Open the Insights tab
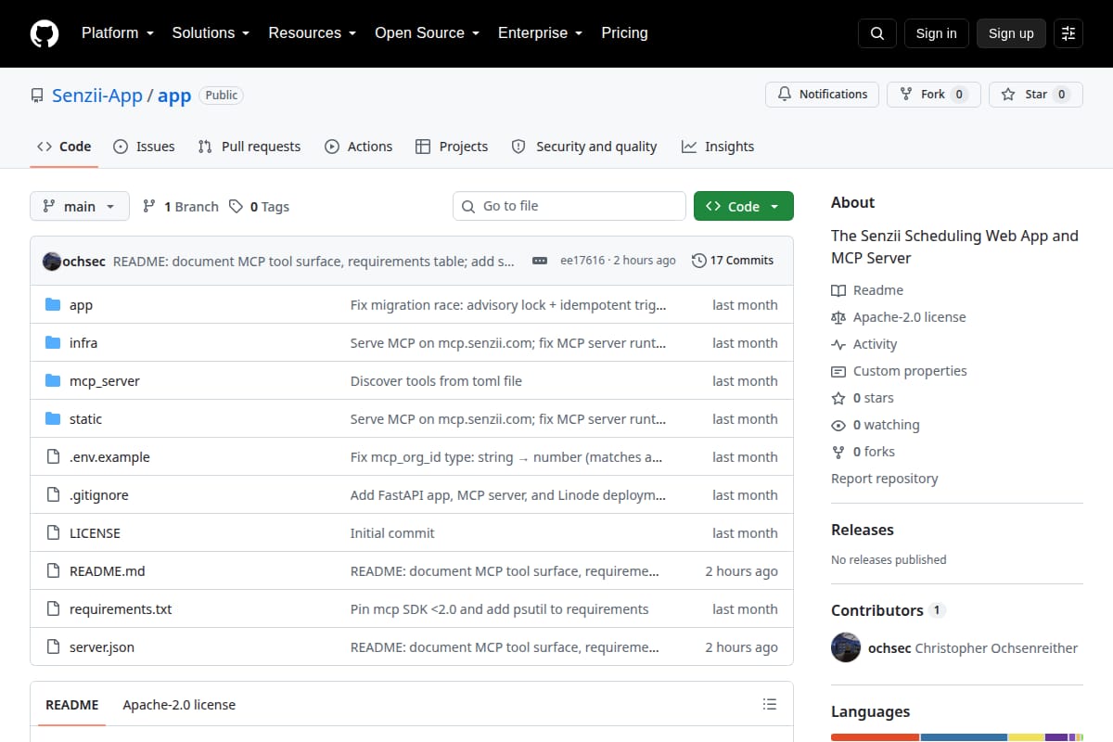This screenshot has height=742, width=1113. pos(718,147)
